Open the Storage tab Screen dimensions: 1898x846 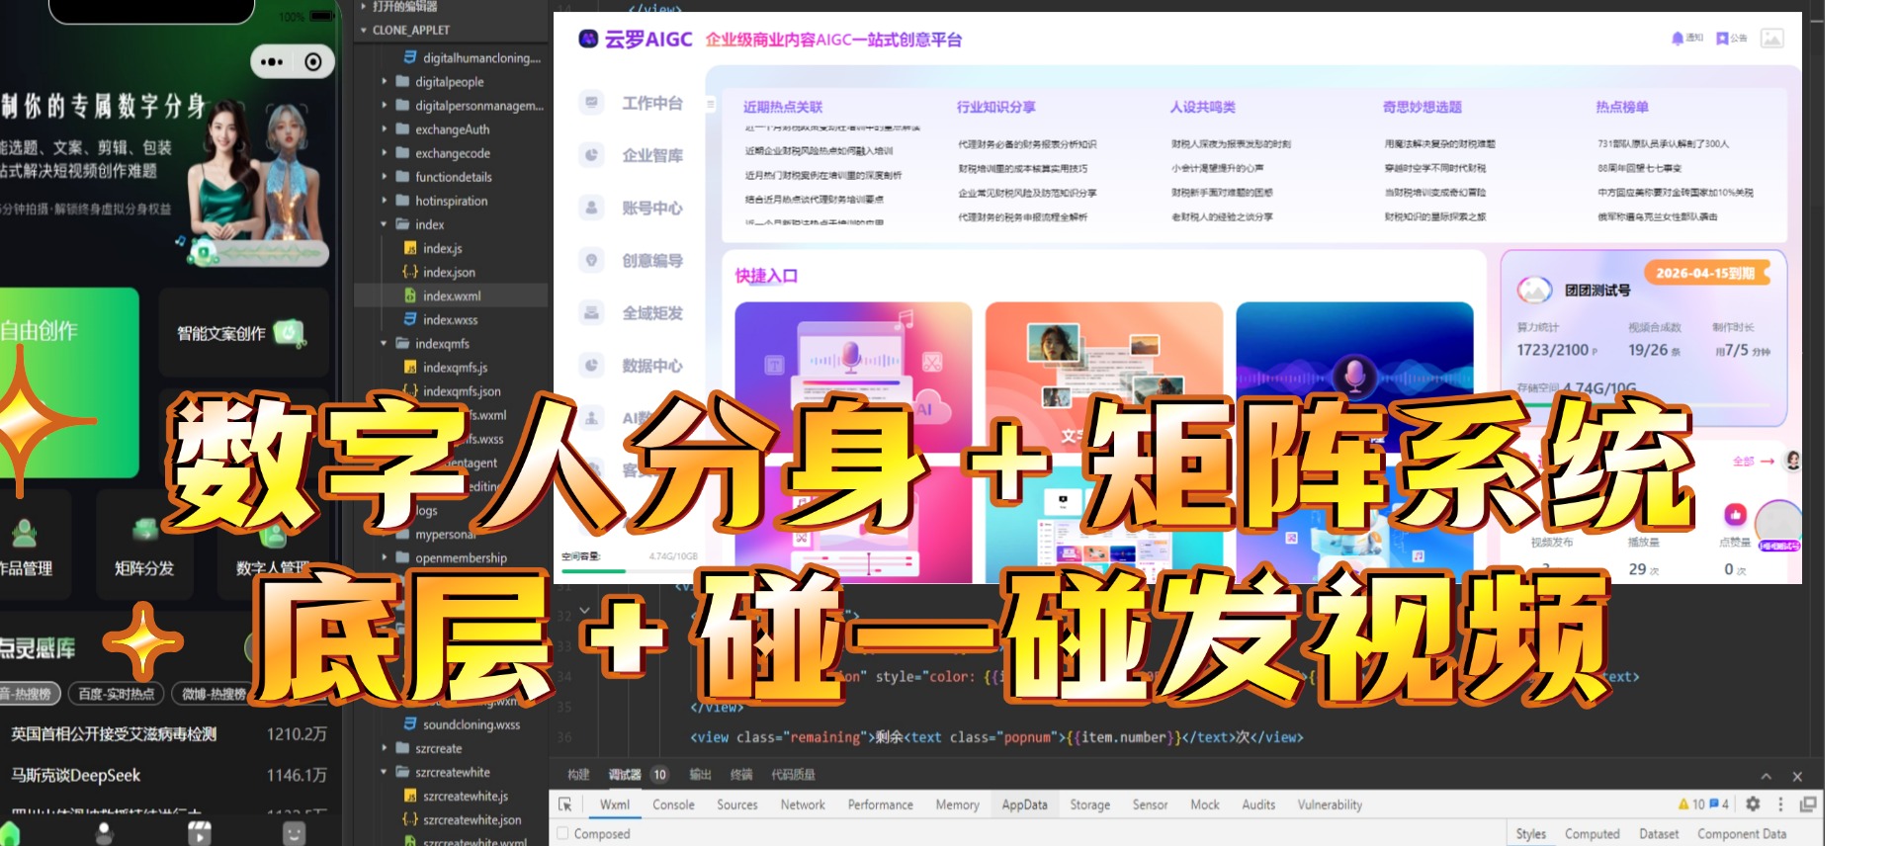tap(1089, 804)
